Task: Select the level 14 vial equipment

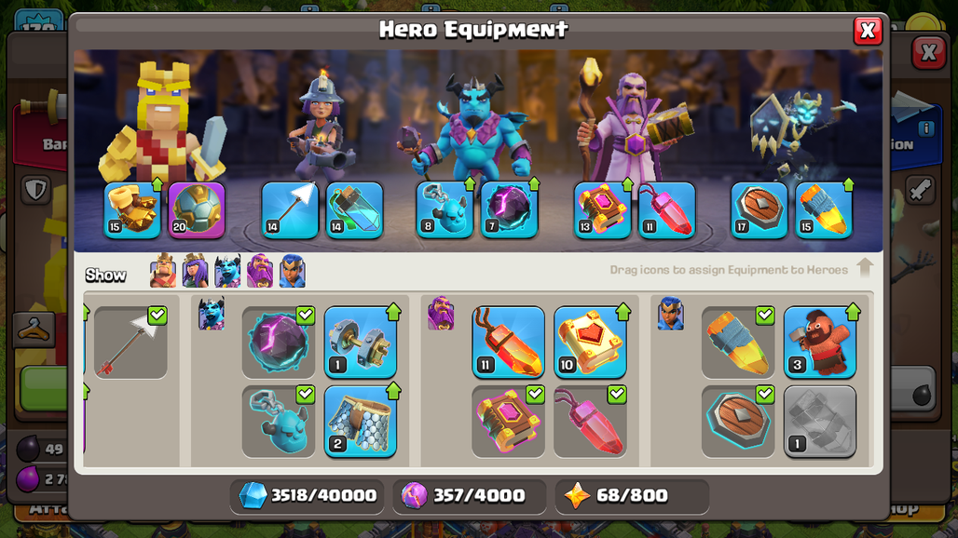Action: point(354,209)
